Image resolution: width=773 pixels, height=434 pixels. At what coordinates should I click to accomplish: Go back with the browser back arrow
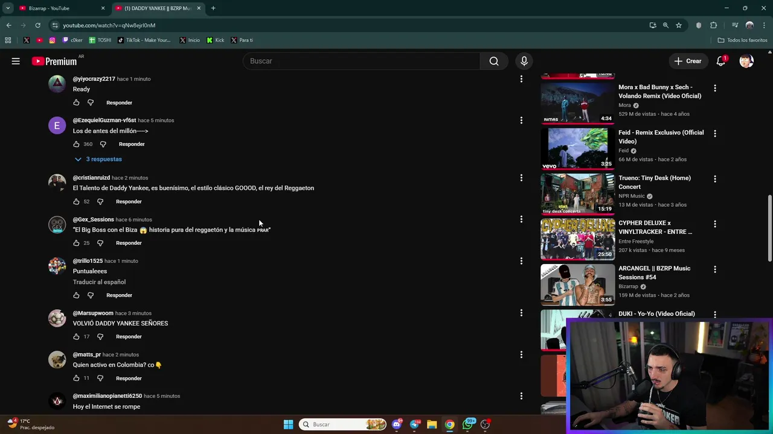pyautogui.click(x=8, y=25)
